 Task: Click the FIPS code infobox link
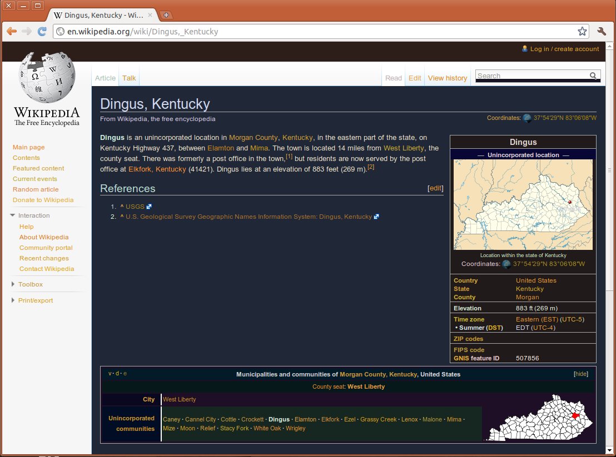tap(469, 349)
